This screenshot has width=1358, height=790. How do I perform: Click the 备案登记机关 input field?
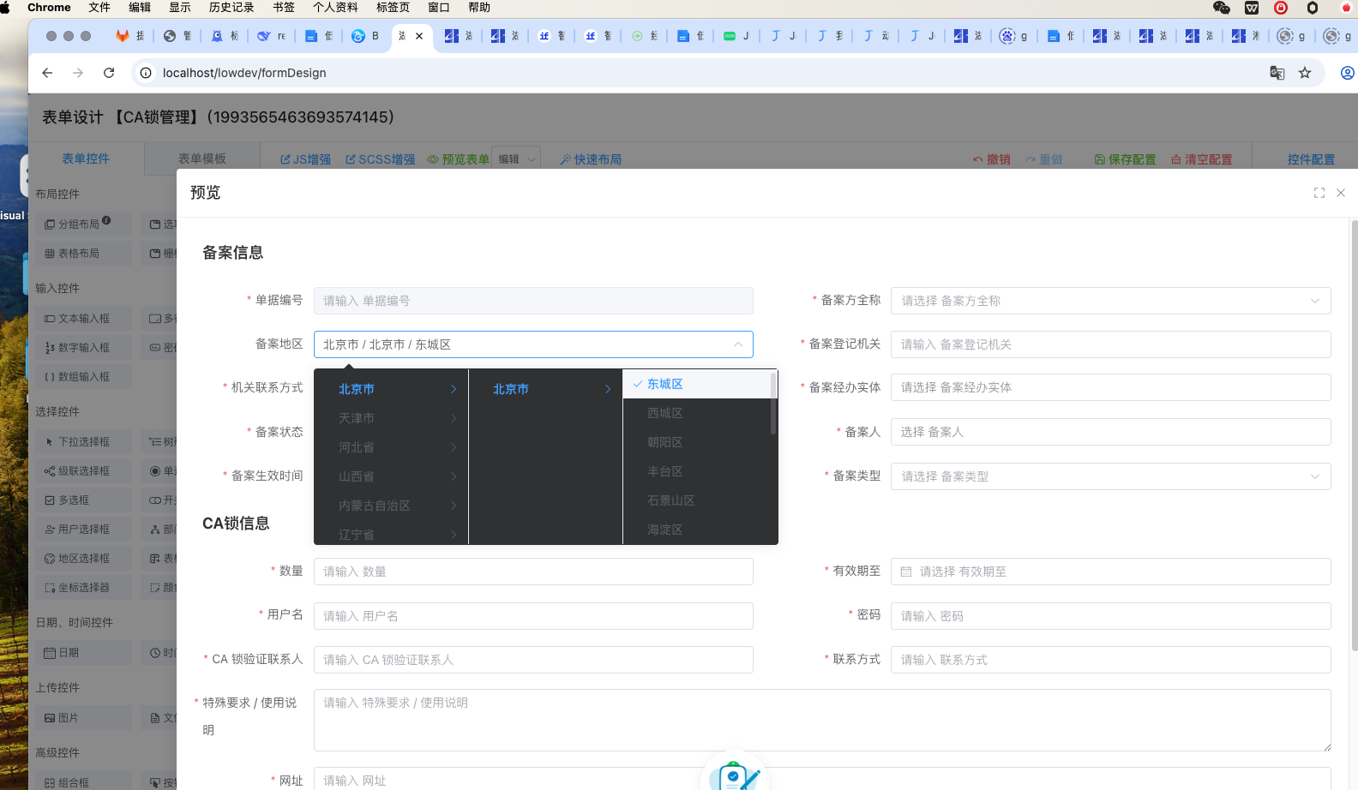point(1109,344)
